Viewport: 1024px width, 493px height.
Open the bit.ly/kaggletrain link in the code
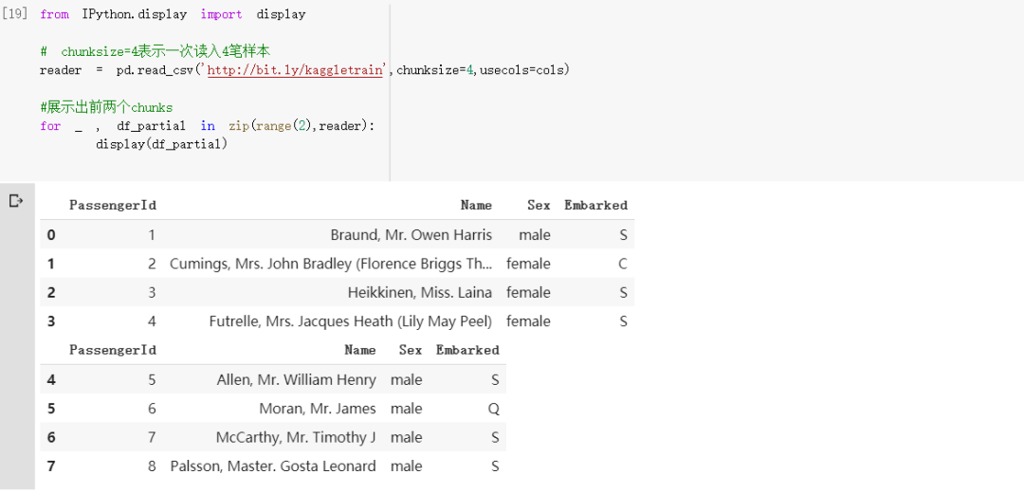click(x=294, y=70)
